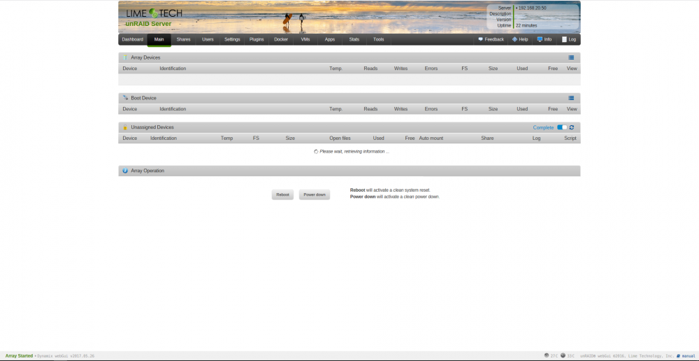The height and width of the screenshot is (361, 699).
Task: Open the Shares tab
Action: tap(183, 39)
